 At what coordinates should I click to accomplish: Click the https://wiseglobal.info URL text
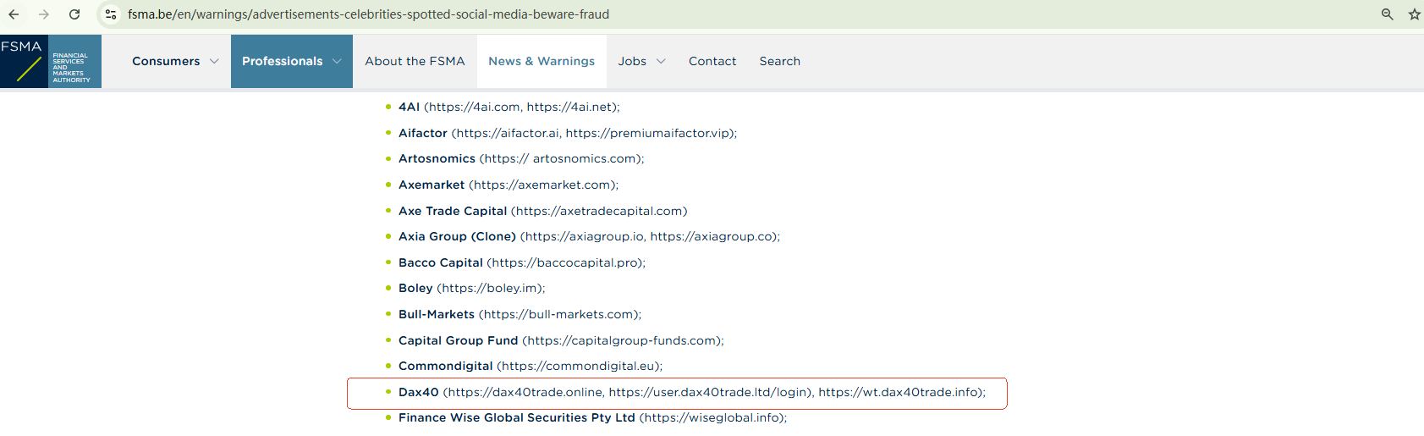pyautogui.click(x=712, y=417)
